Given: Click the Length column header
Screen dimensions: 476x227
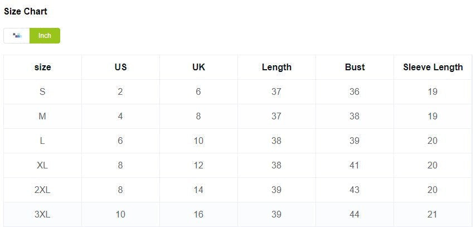Looking at the screenshot, I should pyautogui.click(x=276, y=67).
